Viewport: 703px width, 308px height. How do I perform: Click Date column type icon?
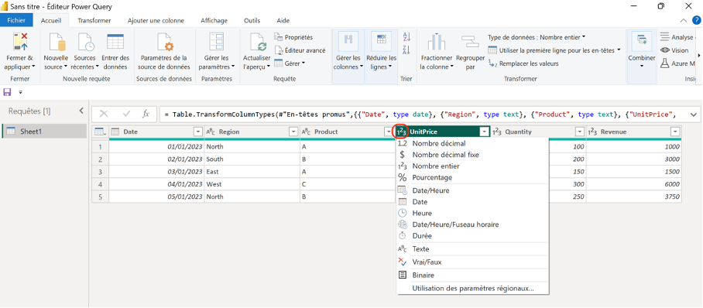[x=115, y=132]
